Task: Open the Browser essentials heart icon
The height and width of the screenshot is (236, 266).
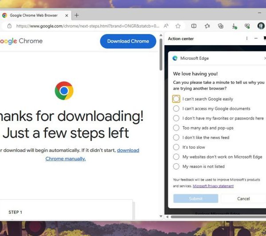Action: point(247,26)
